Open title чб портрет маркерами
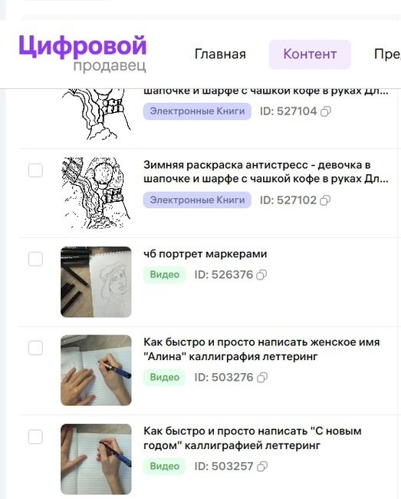The width and height of the screenshot is (401, 499). tap(205, 254)
